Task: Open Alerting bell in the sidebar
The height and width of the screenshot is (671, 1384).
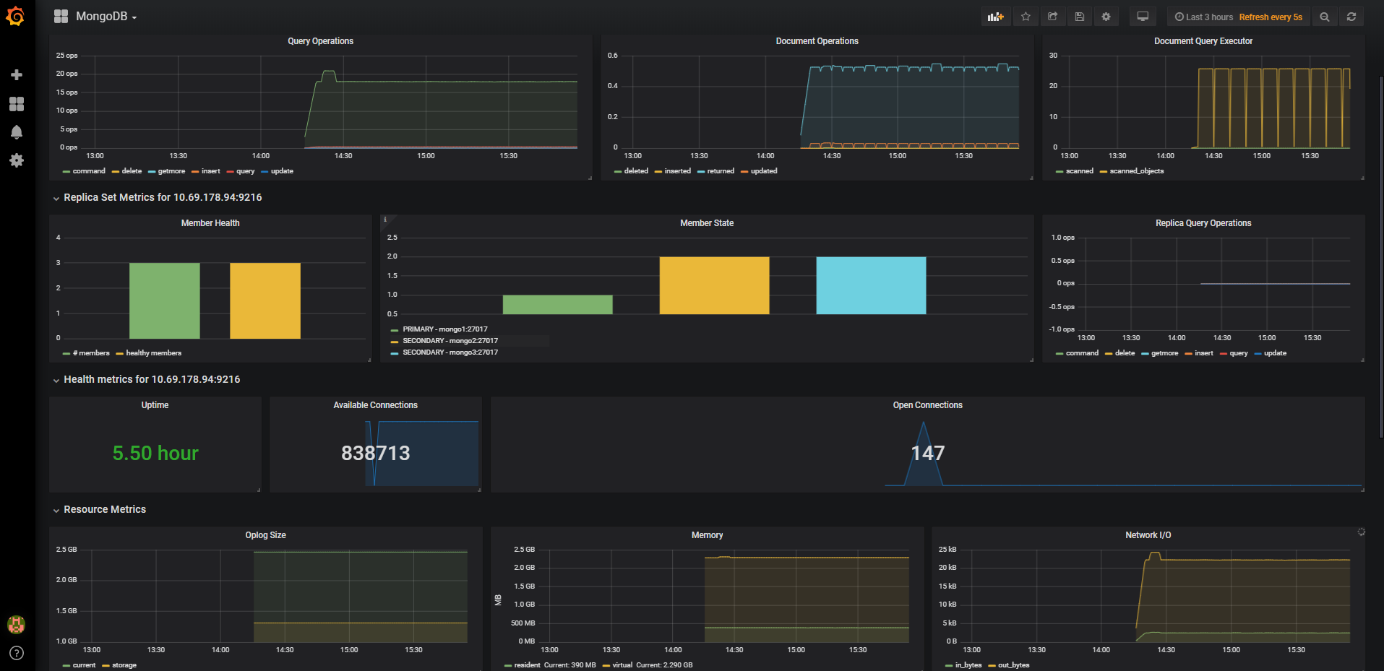Action: 17,132
